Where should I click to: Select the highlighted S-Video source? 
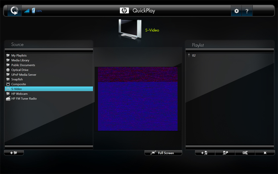[x=49, y=89]
